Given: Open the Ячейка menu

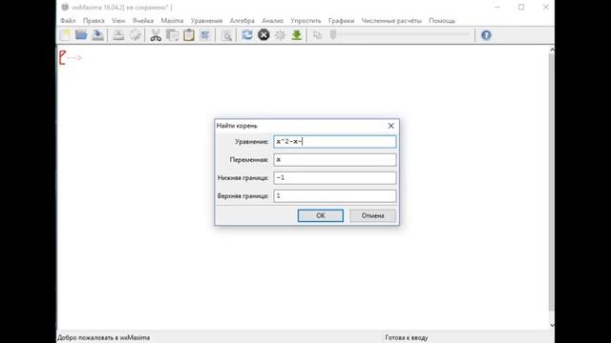Looking at the screenshot, I should (142, 21).
